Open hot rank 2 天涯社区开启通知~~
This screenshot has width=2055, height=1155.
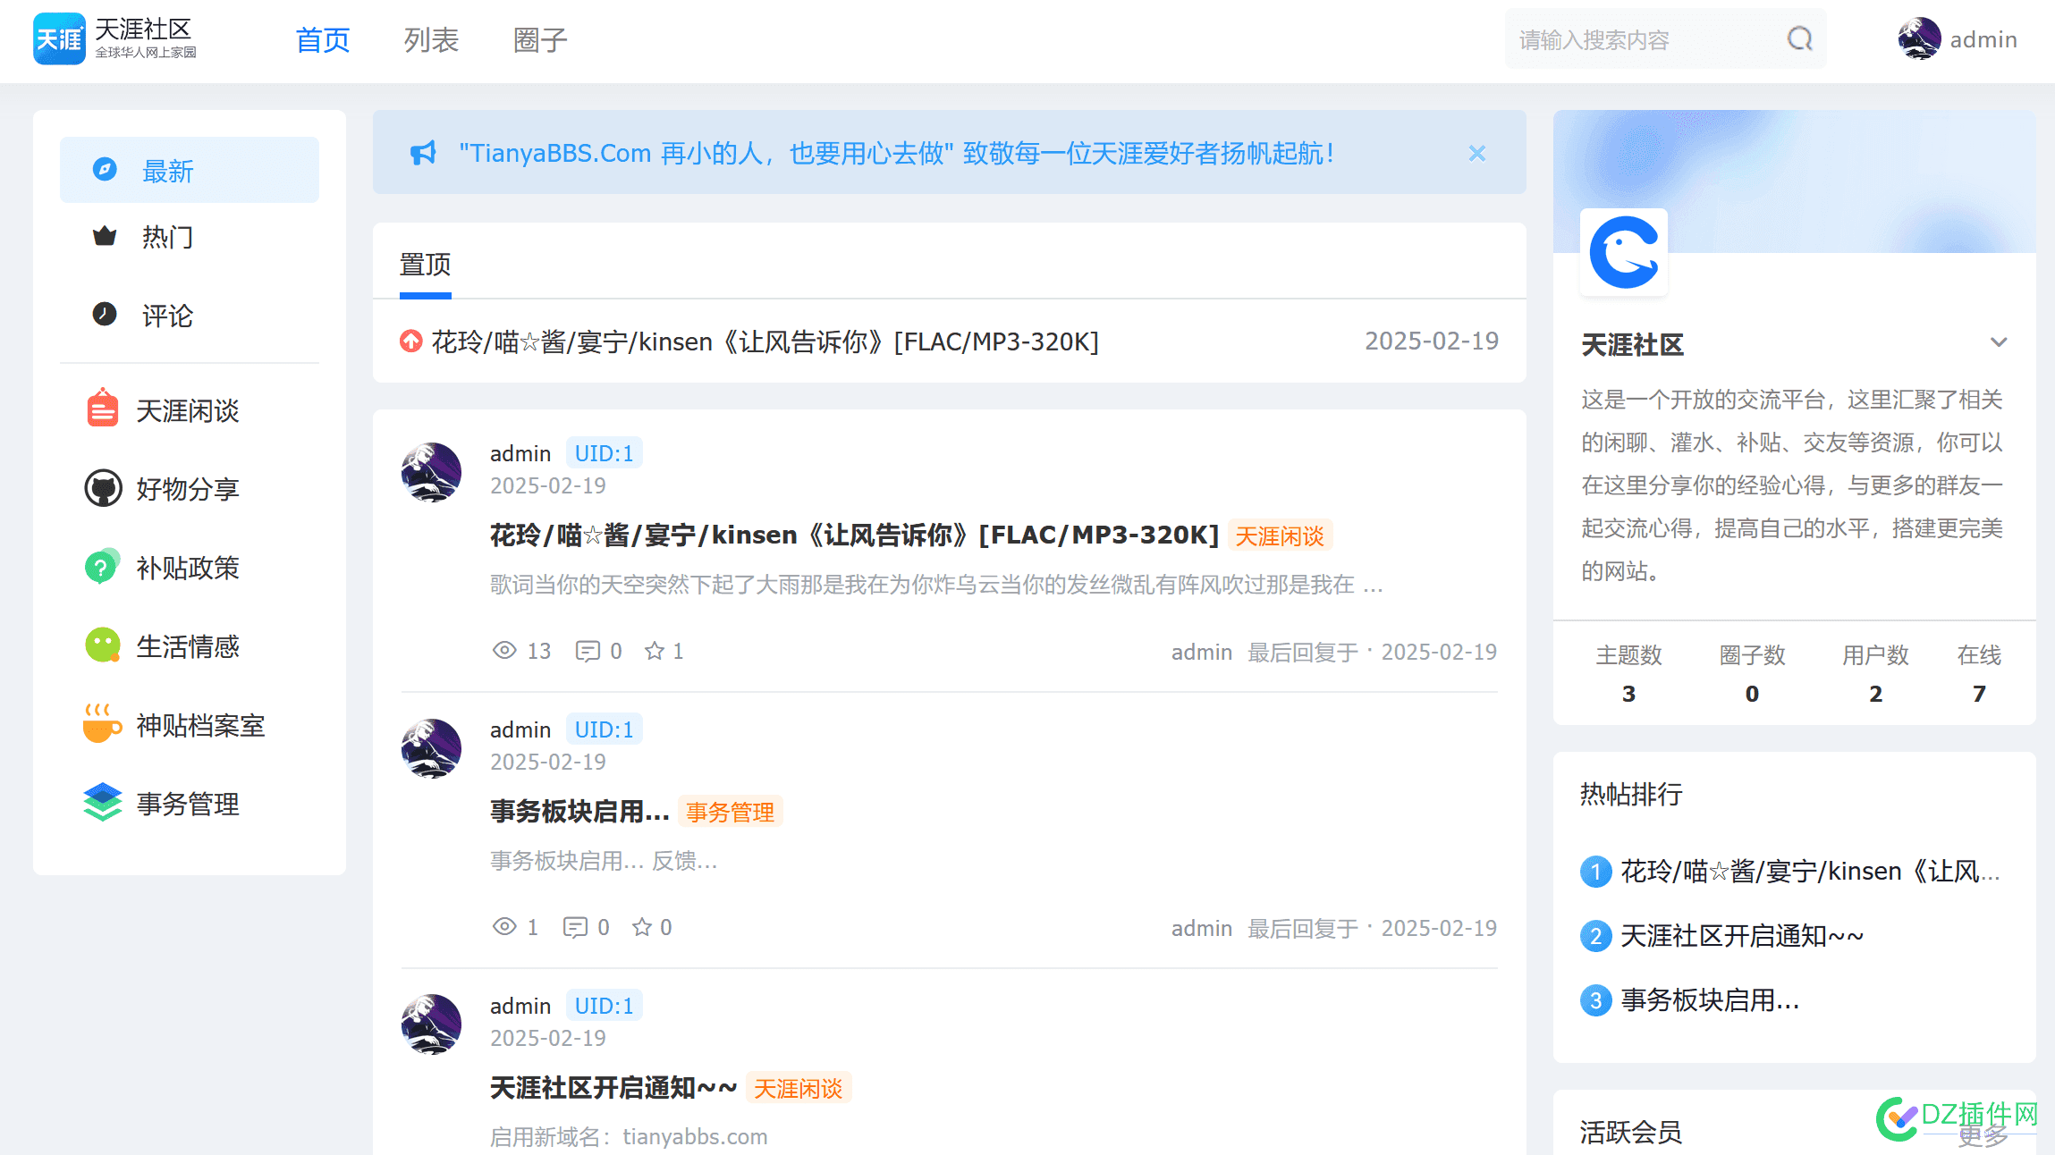click(x=1742, y=935)
